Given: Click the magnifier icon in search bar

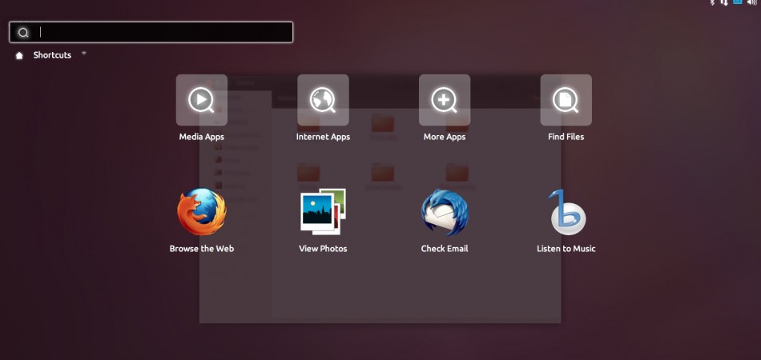Looking at the screenshot, I should click(23, 33).
